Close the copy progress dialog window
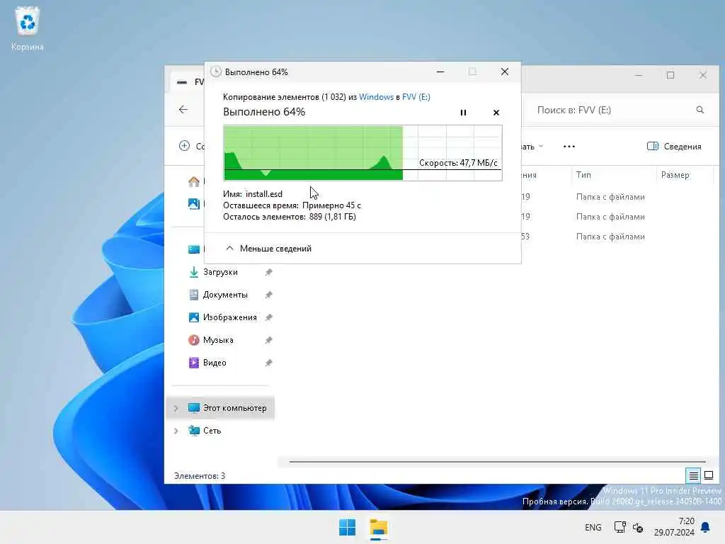 point(504,72)
